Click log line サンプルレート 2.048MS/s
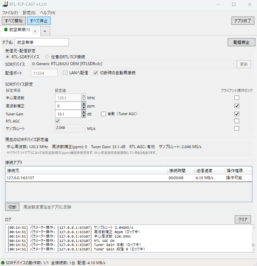This screenshot has height=266, width=257. [71, 227]
